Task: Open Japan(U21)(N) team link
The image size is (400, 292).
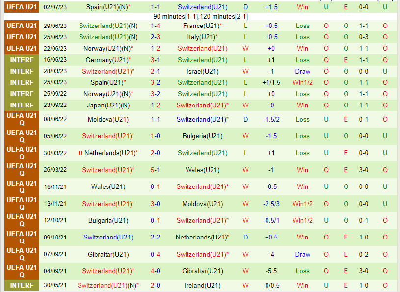Action: 108,105
